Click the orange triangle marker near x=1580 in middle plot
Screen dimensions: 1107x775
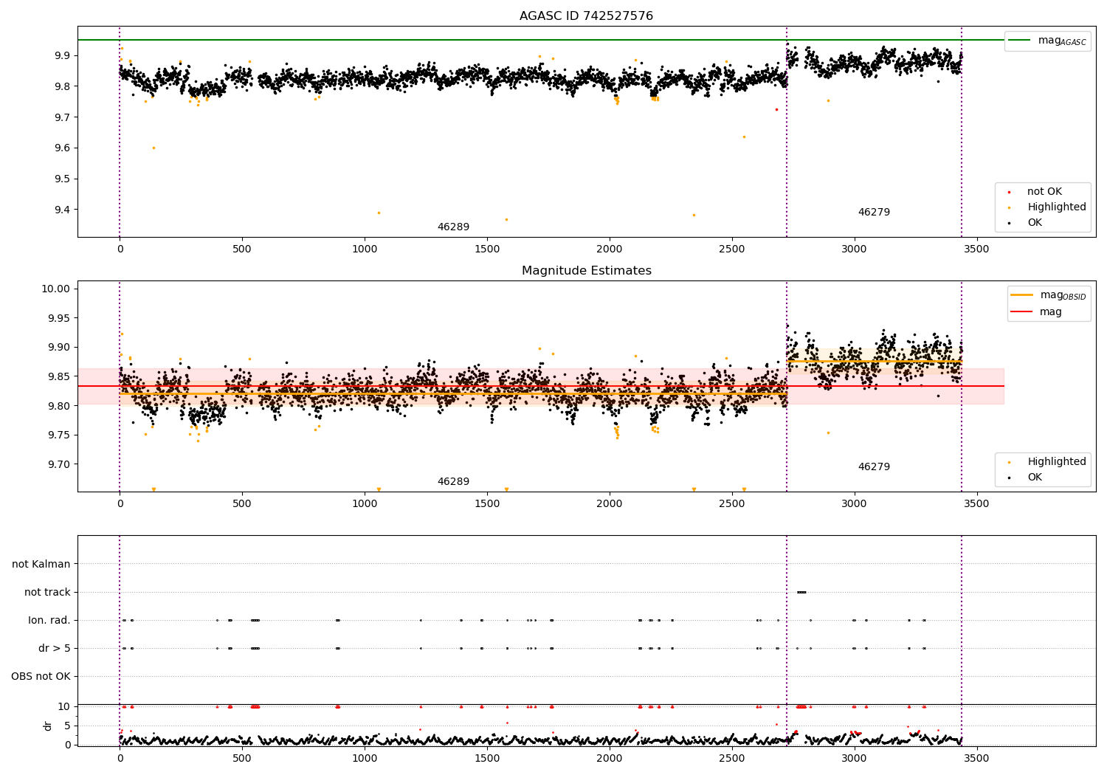tap(506, 489)
